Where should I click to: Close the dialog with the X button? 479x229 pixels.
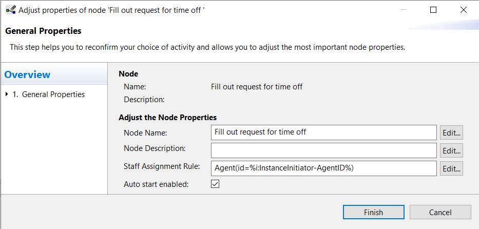(x=464, y=10)
